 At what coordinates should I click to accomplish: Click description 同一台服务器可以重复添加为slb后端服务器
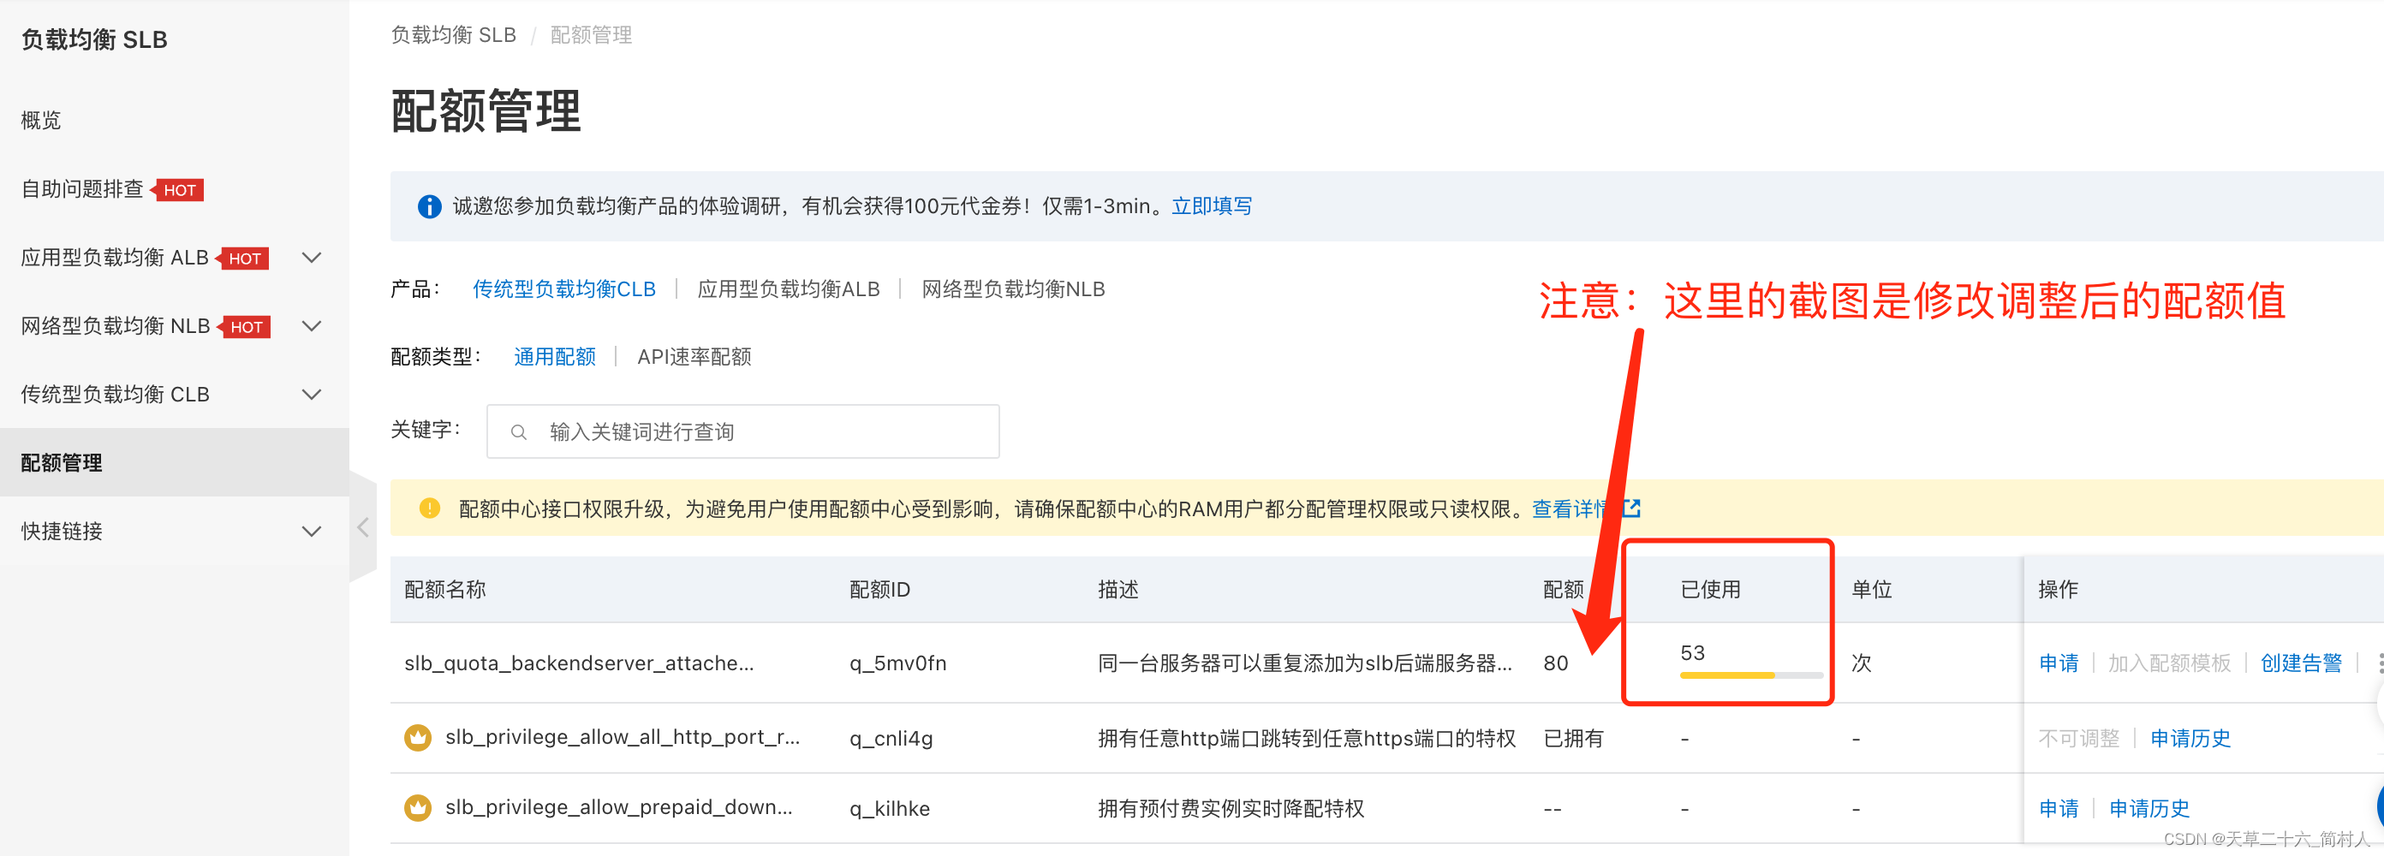[x=1305, y=663]
